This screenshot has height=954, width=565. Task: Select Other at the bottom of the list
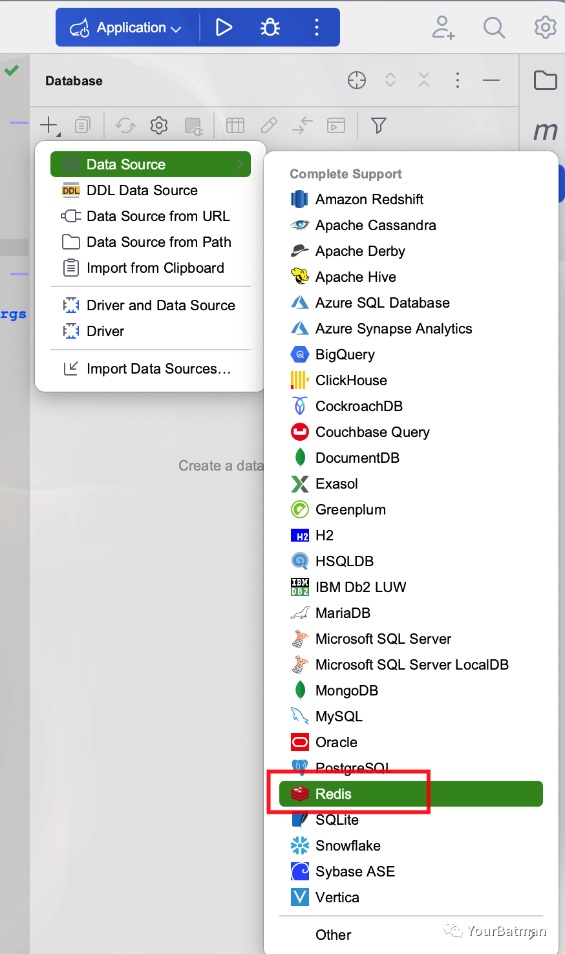[334, 935]
